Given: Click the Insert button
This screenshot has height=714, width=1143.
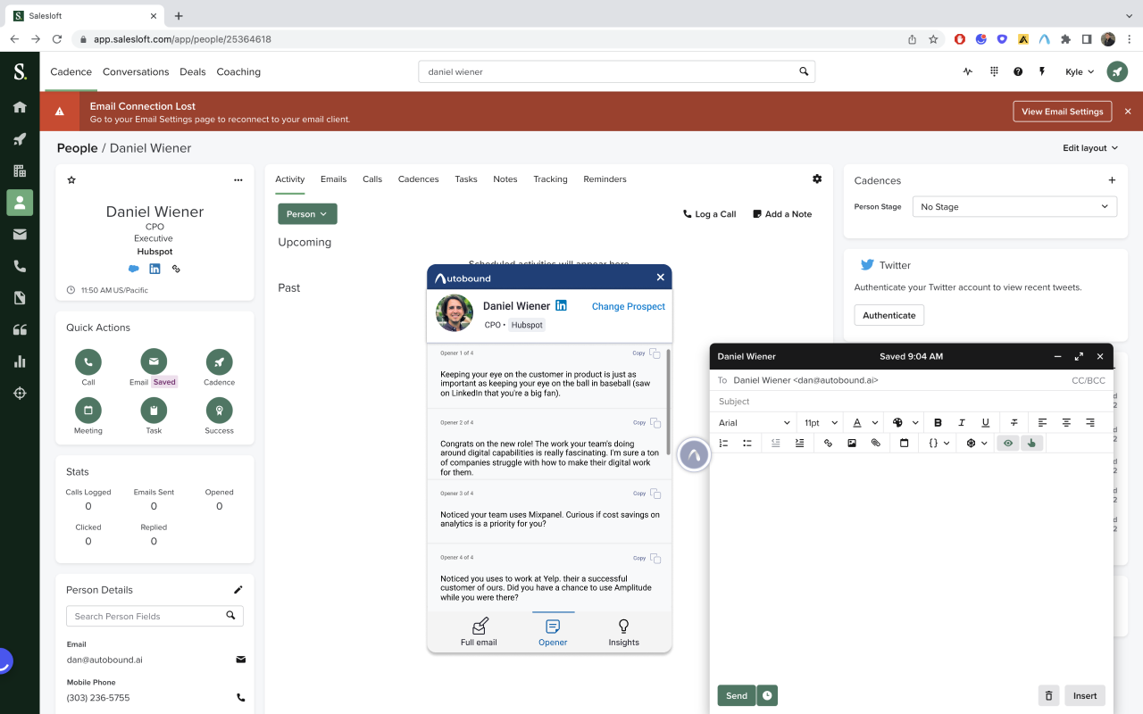Looking at the screenshot, I should (1085, 695).
